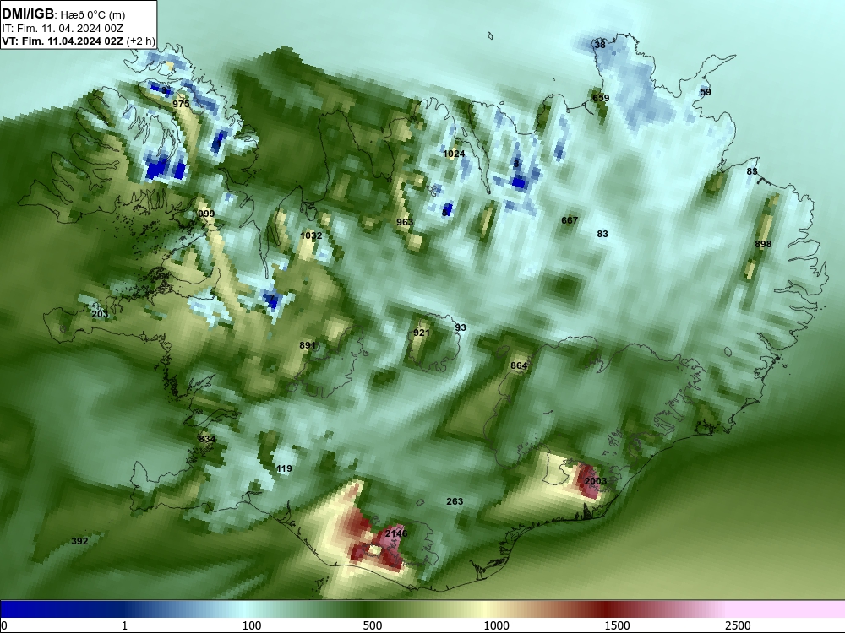Select the 83 value on the map

pyautogui.click(x=602, y=234)
